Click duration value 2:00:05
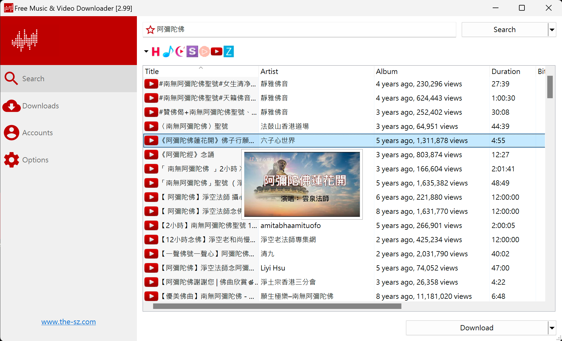 point(503,225)
